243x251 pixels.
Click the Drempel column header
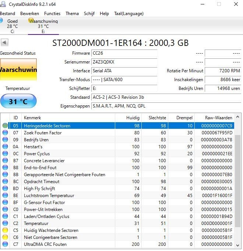pos(181,118)
